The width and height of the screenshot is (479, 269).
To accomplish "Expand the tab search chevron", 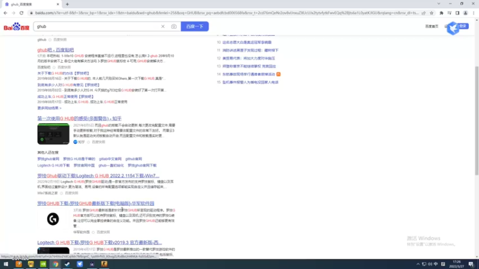I will coord(439,4).
